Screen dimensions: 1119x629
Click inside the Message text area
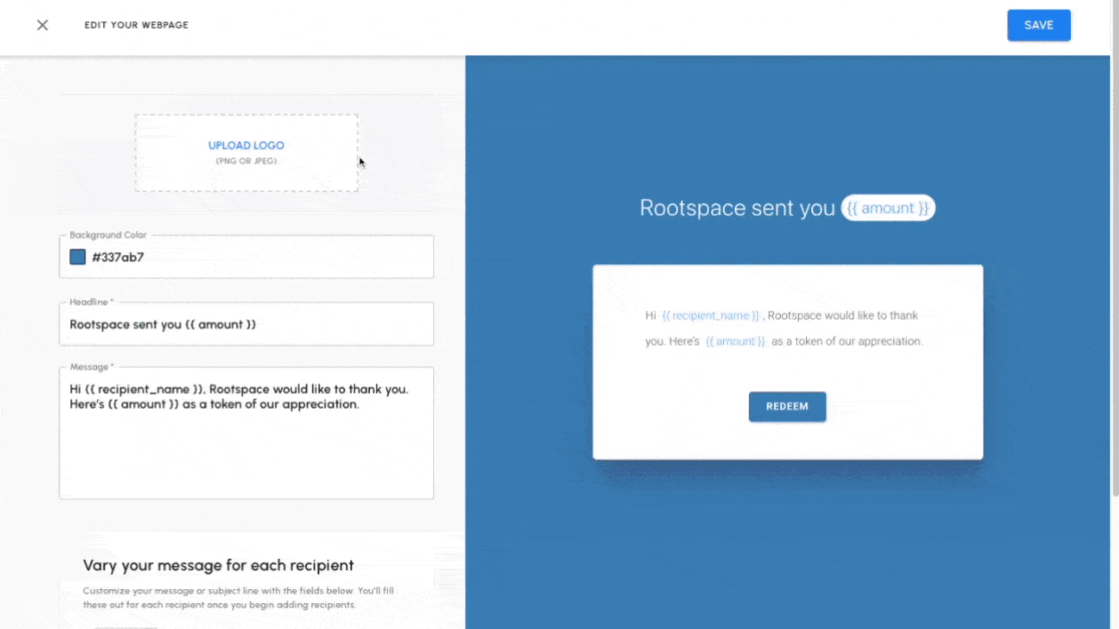point(246,434)
